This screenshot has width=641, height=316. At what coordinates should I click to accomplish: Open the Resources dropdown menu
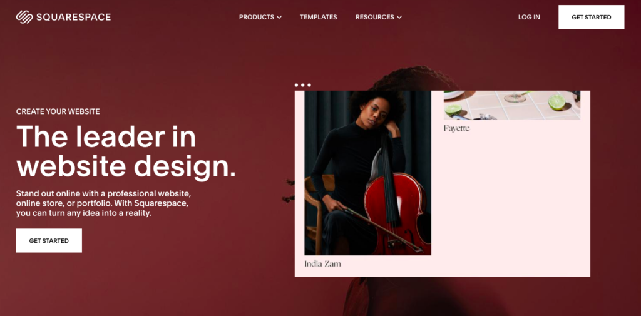tap(379, 17)
